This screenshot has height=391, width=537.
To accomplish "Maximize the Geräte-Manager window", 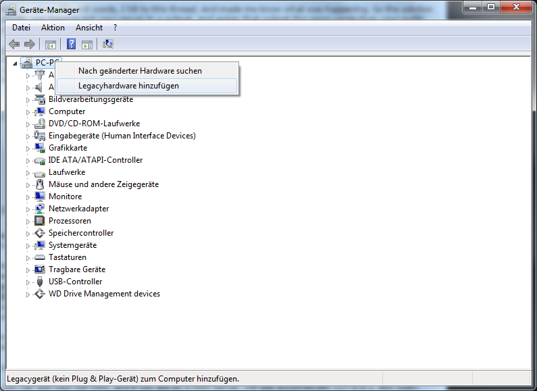I will click(491, 7).
